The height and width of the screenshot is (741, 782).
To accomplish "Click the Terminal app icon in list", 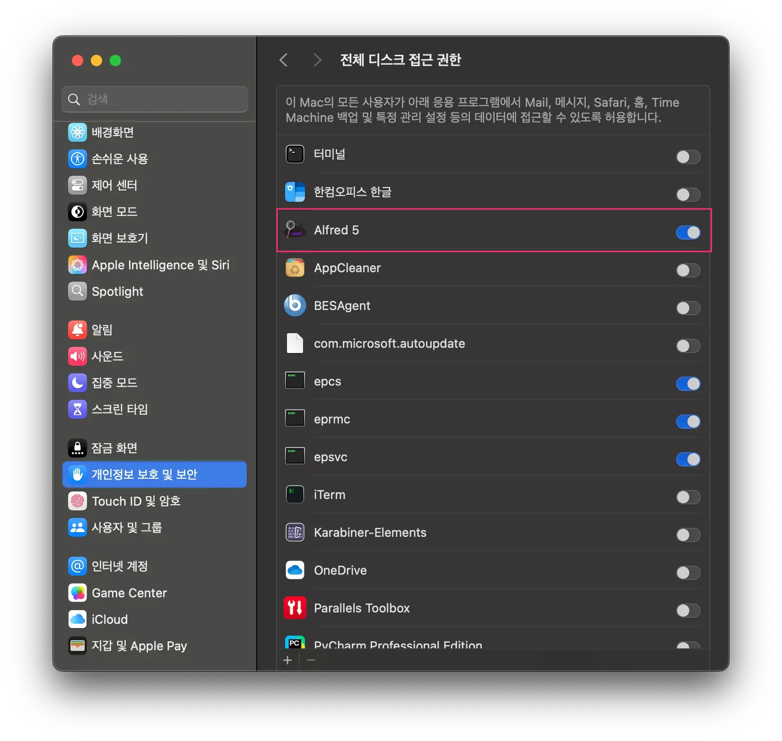I will [x=295, y=154].
